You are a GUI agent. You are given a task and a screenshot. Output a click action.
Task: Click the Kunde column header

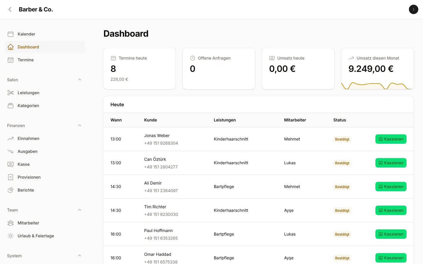150,120
